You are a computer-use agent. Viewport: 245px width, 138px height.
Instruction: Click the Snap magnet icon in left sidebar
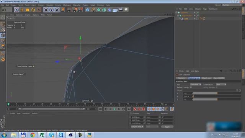pos(3,59)
